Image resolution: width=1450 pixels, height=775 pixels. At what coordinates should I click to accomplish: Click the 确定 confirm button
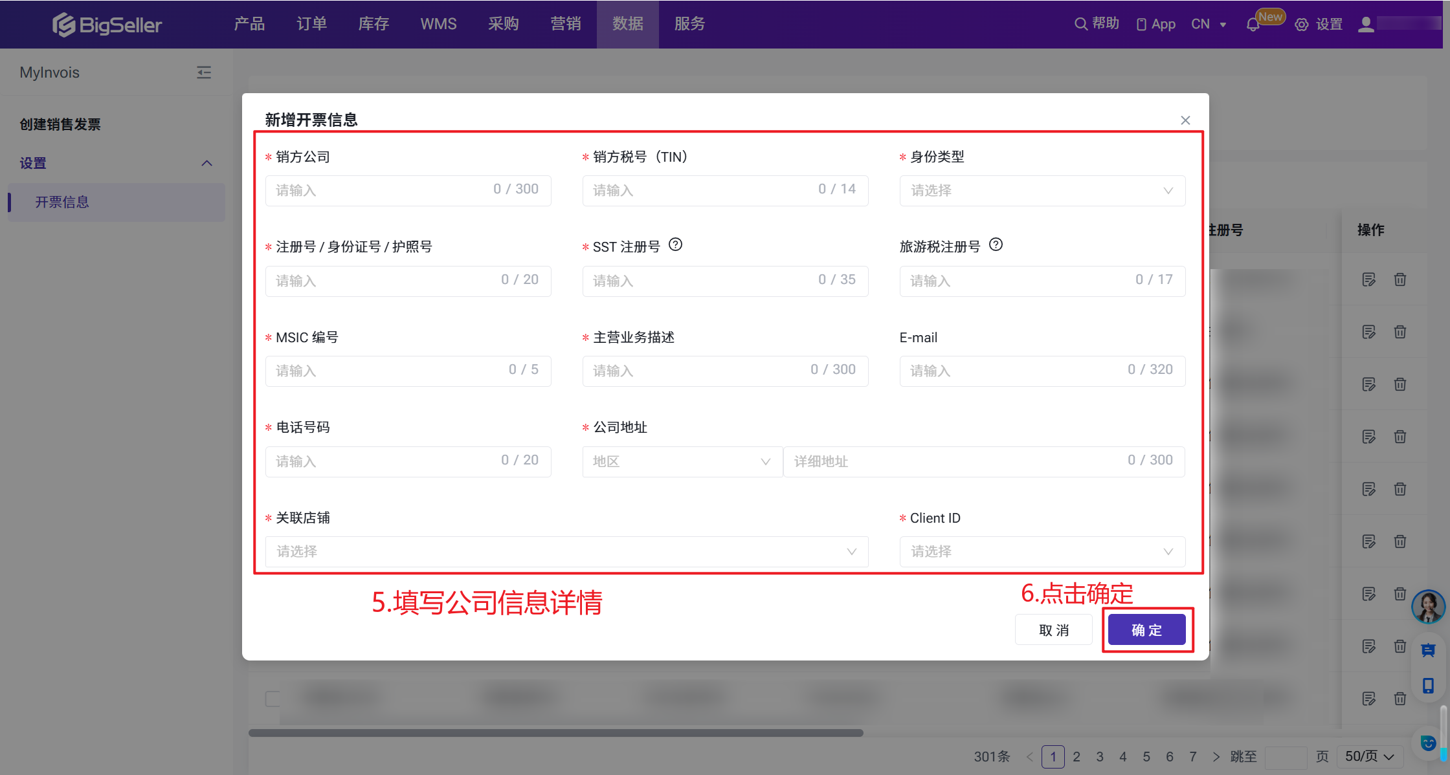pyautogui.click(x=1146, y=630)
